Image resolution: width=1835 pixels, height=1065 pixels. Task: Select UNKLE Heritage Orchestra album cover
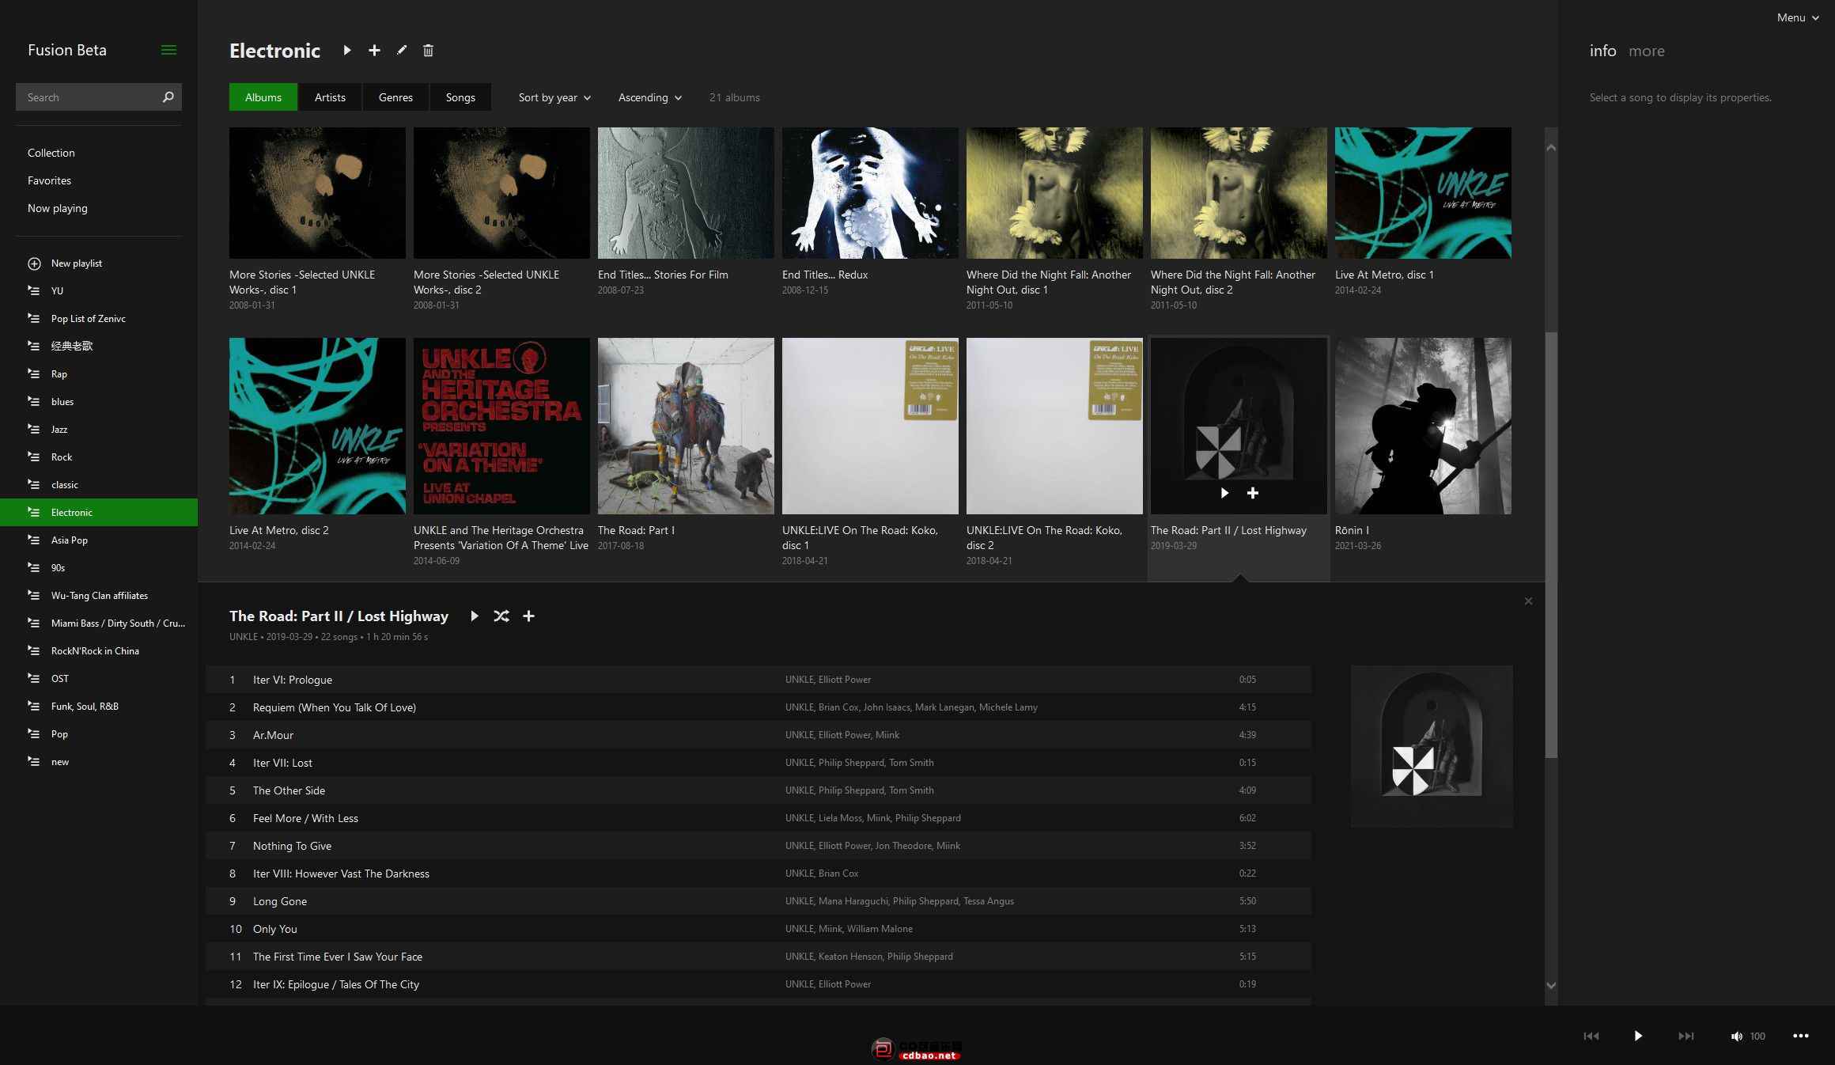[501, 426]
